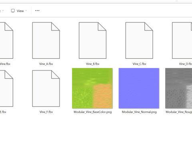This screenshot has height=144, width=192.
Task: Select the Vine_C.fbx file icon
Action: point(139,40)
